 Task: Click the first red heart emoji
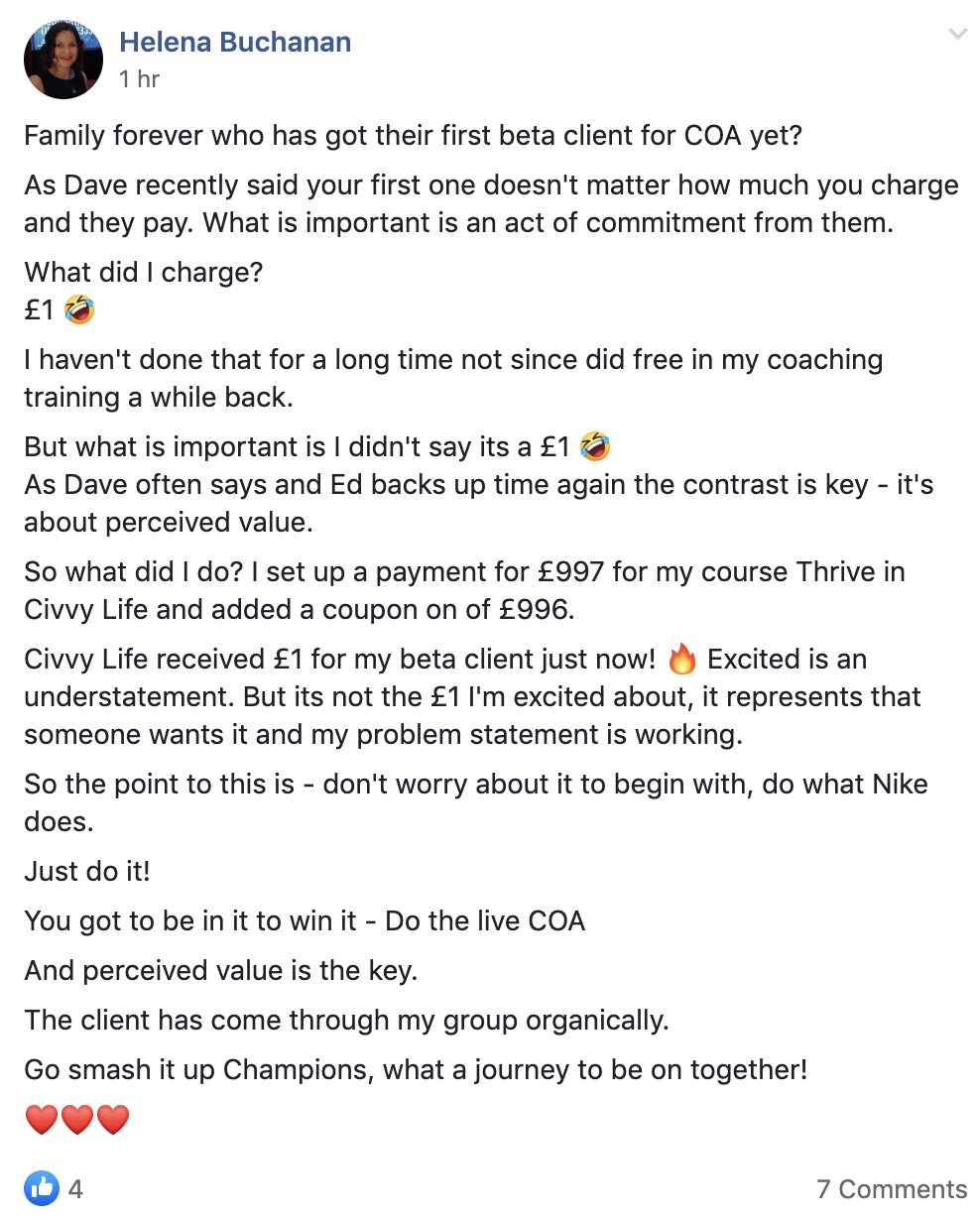click(x=42, y=1120)
